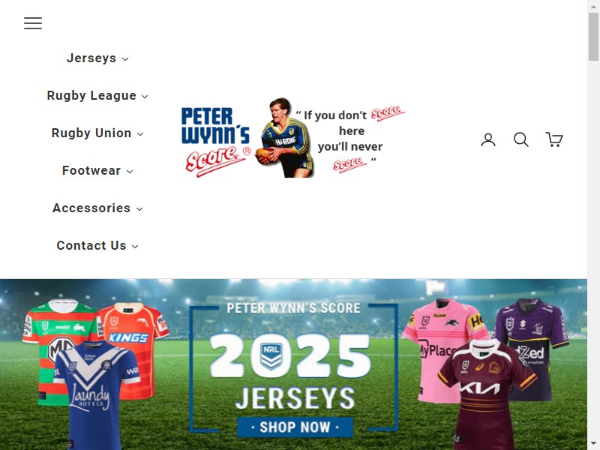Select the maroon Kia Broncos jersey
The image size is (600, 450).
pyautogui.click(x=488, y=394)
